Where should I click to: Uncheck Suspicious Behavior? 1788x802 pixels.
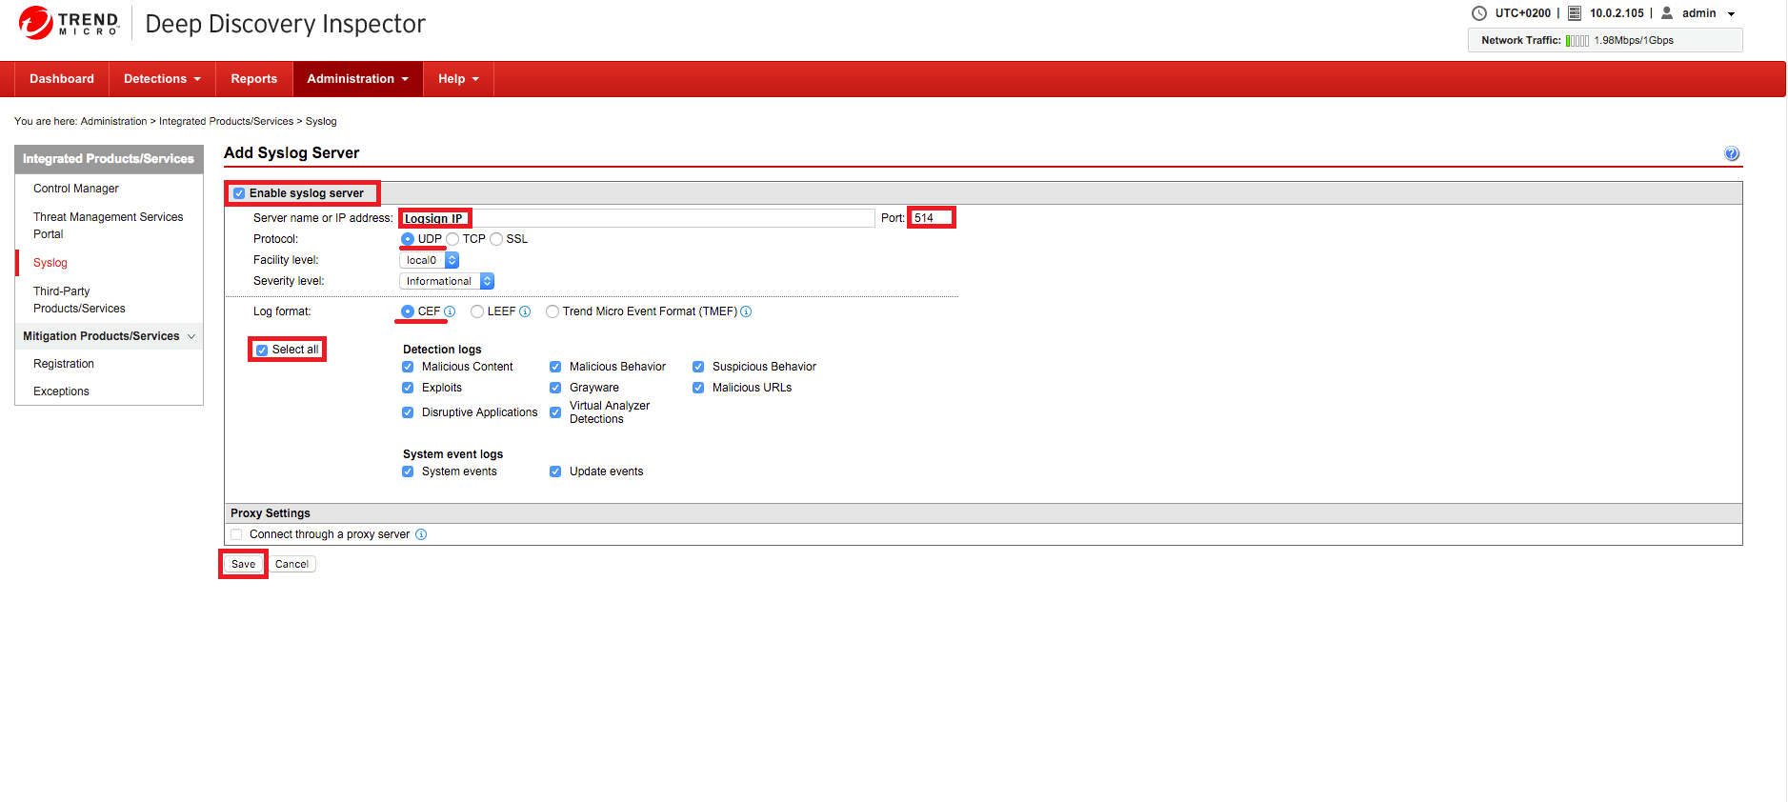point(698,367)
